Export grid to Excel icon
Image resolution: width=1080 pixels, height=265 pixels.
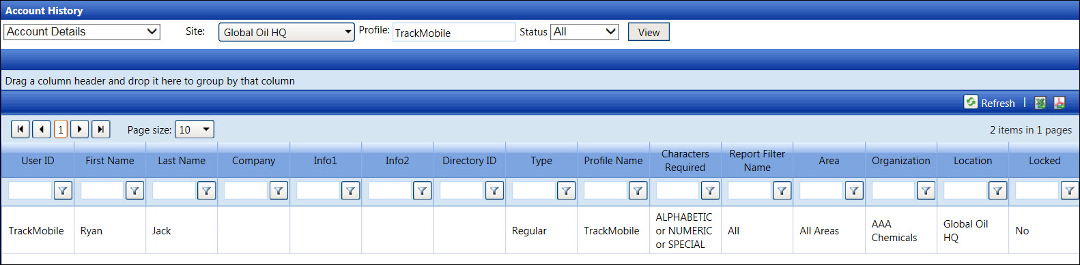[x=1040, y=103]
